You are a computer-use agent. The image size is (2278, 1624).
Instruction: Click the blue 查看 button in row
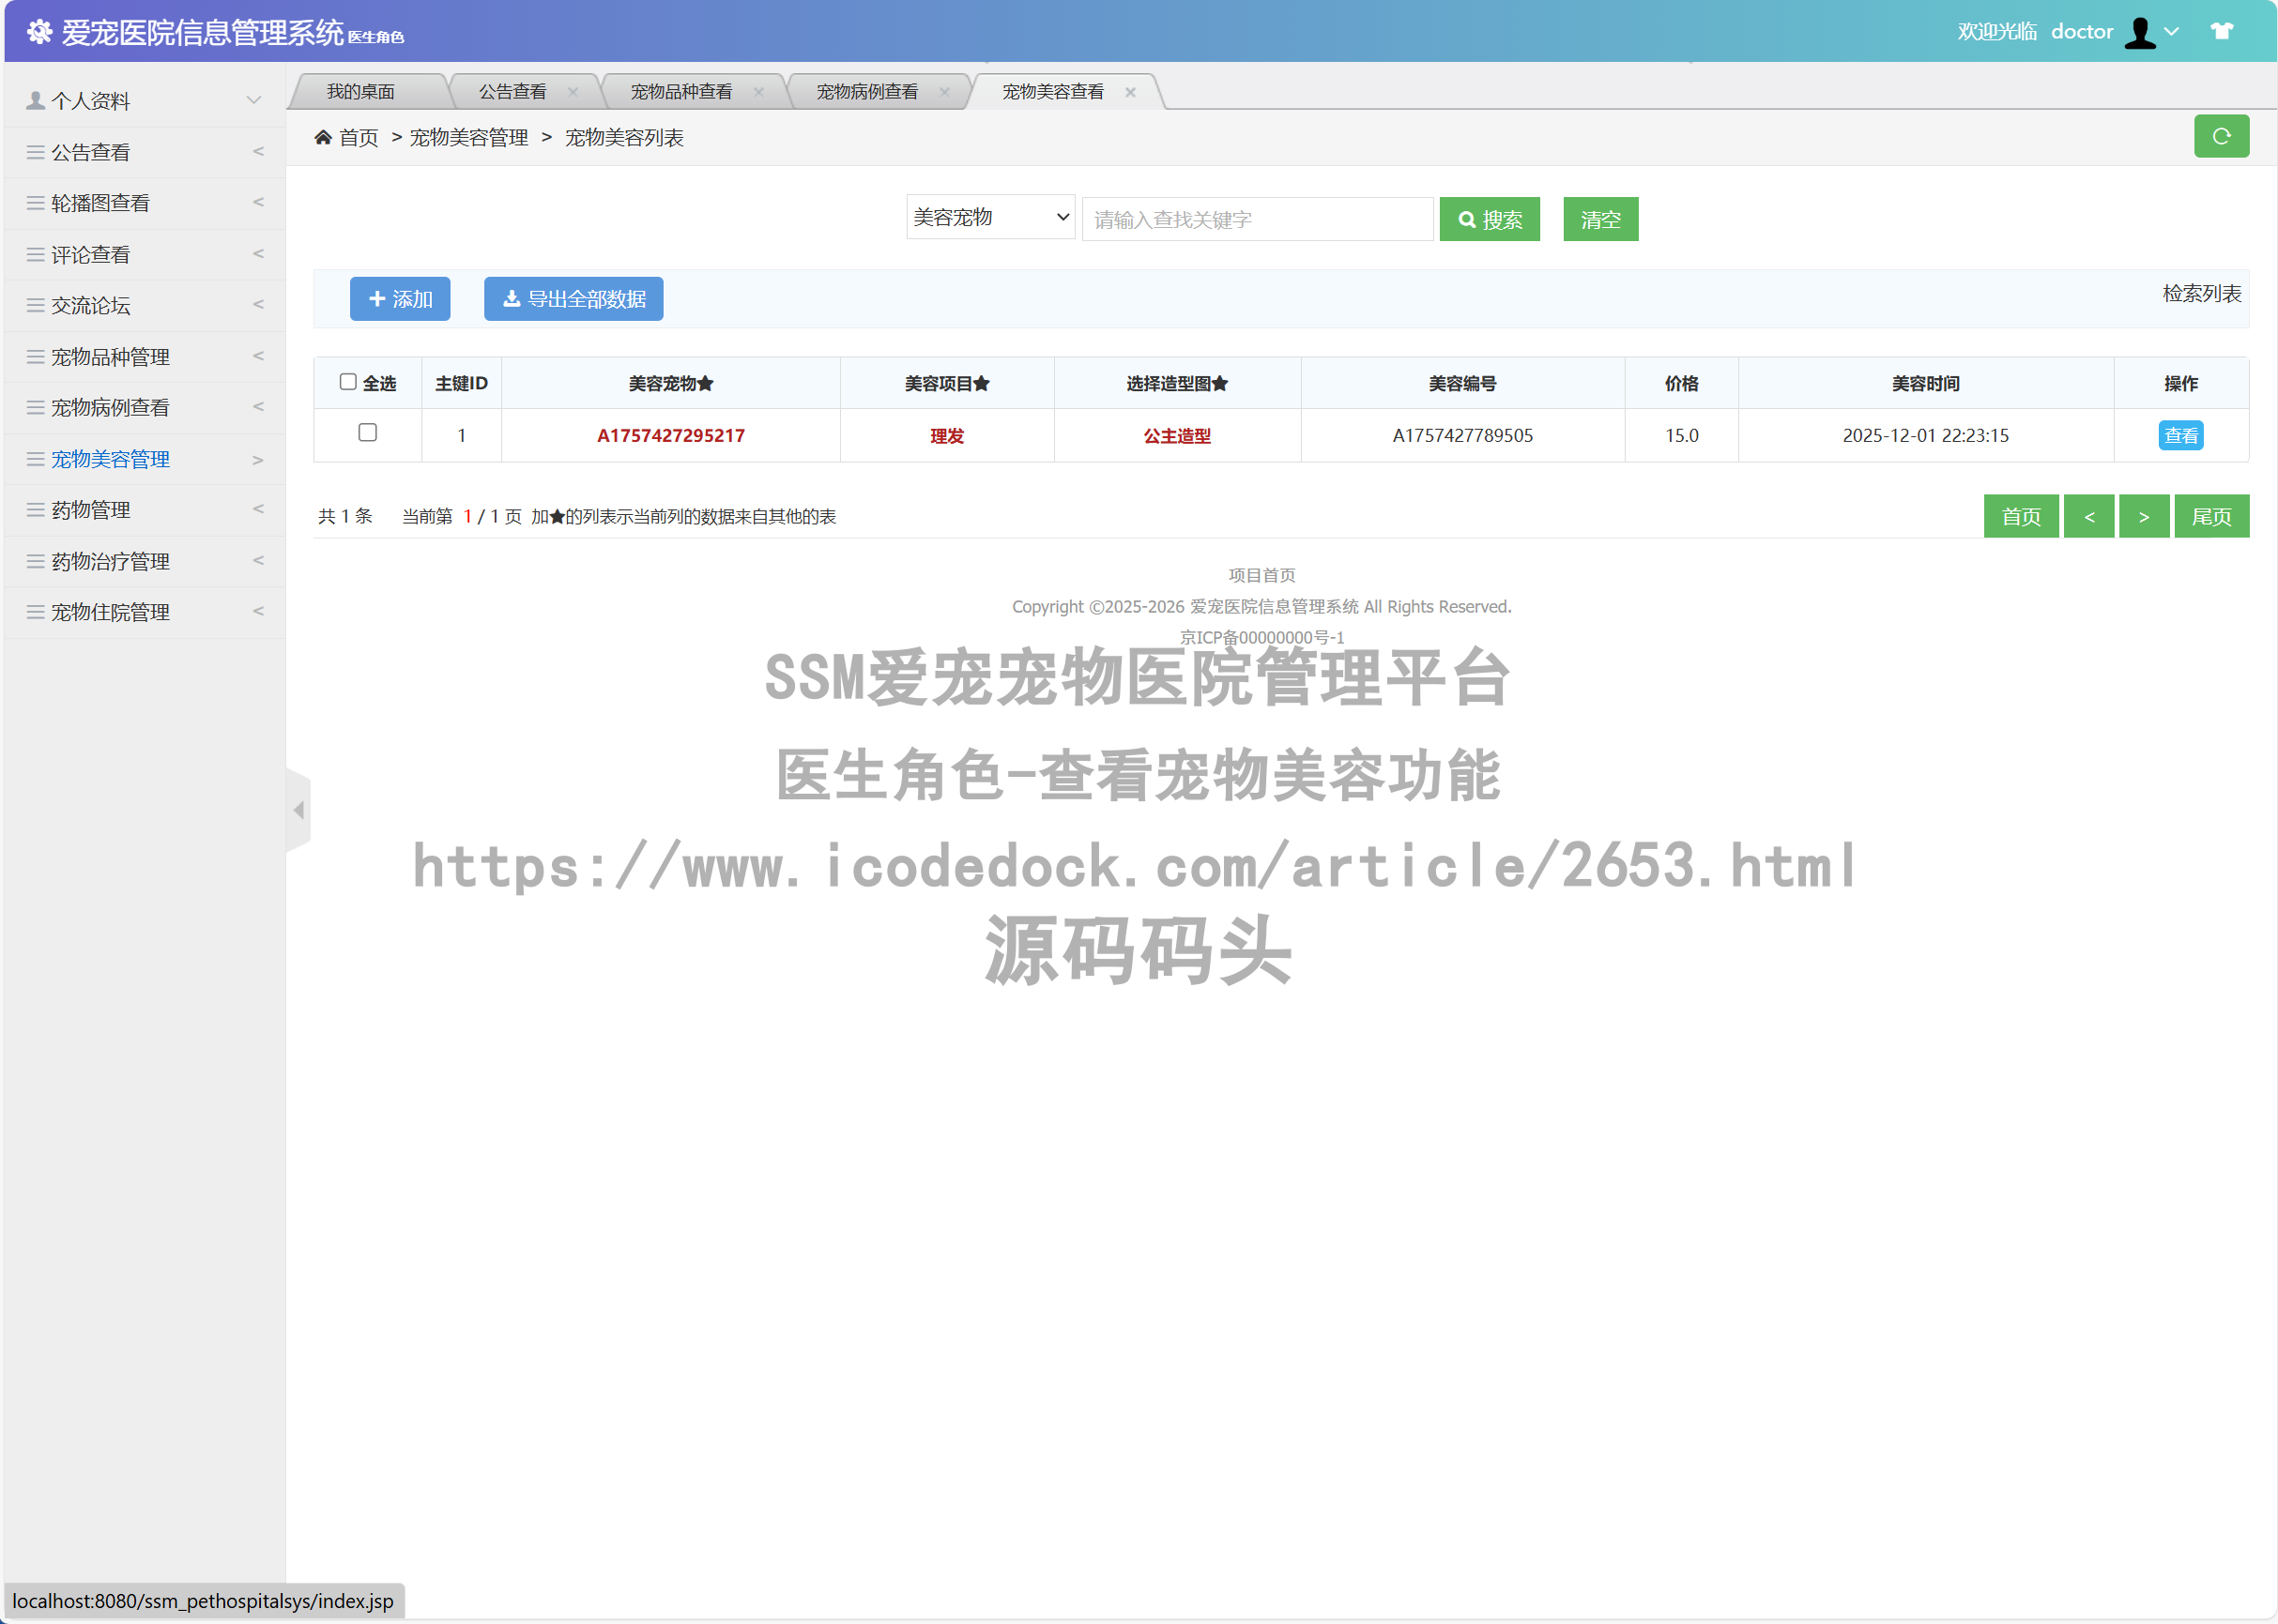click(x=2180, y=436)
